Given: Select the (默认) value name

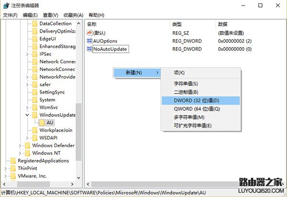Looking at the screenshot, I should pos(99,33).
